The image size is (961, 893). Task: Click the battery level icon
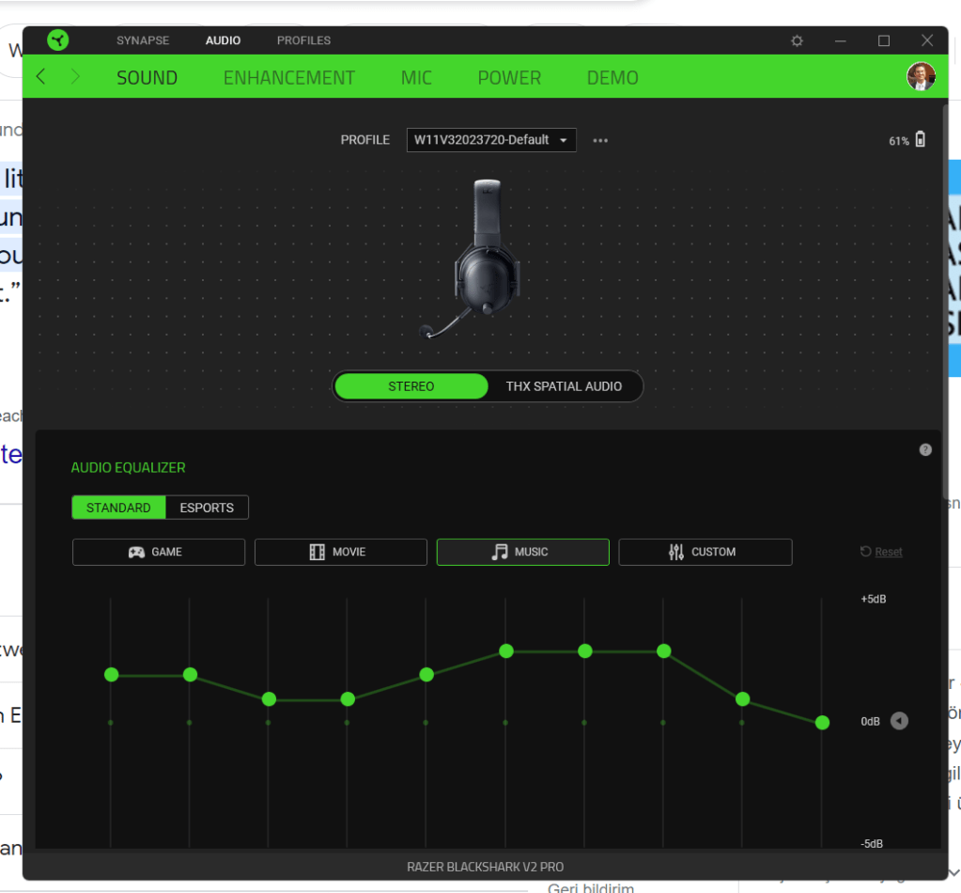pyautogui.click(x=920, y=139)
